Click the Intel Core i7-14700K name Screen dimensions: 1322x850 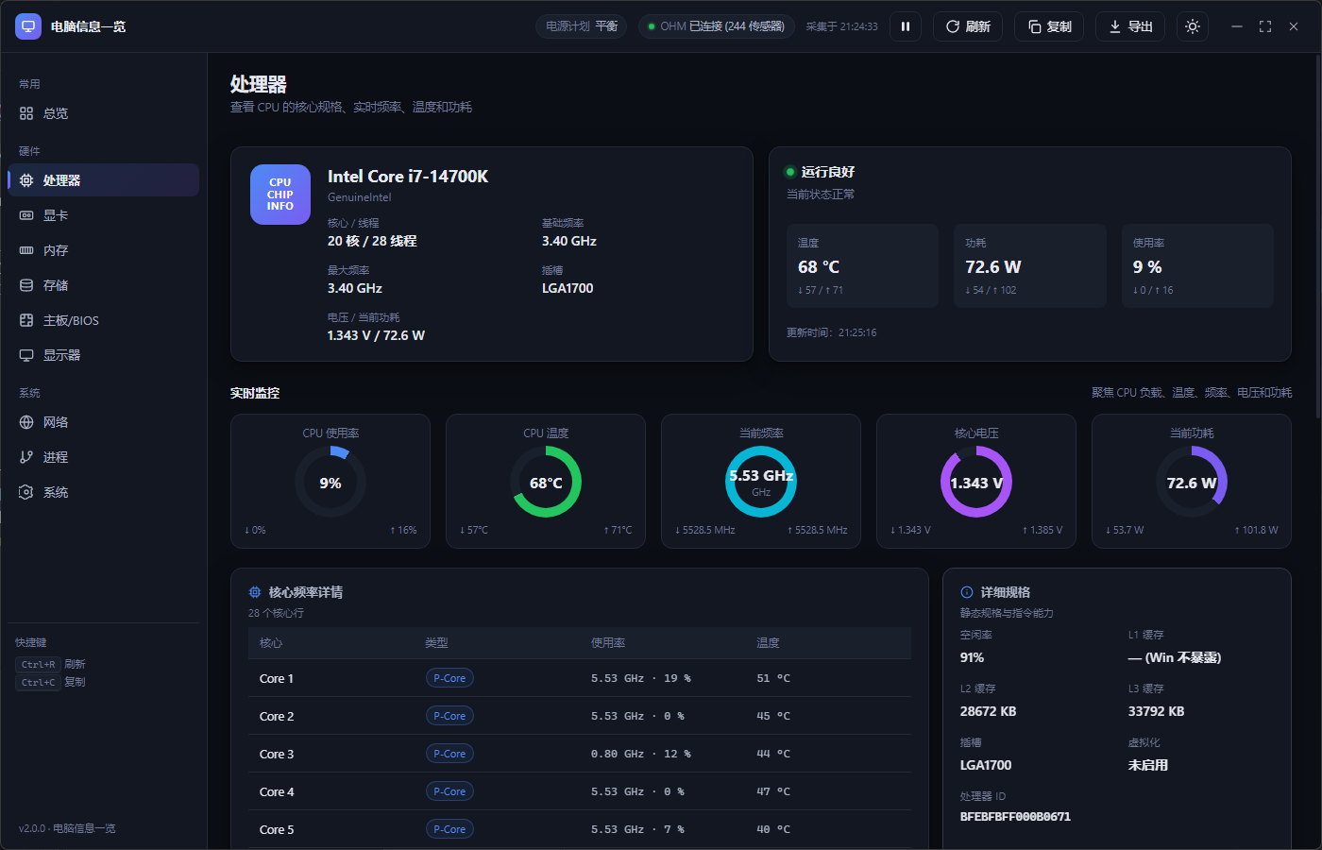(x=408, y=177)
